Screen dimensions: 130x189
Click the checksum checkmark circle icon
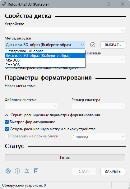93,45
